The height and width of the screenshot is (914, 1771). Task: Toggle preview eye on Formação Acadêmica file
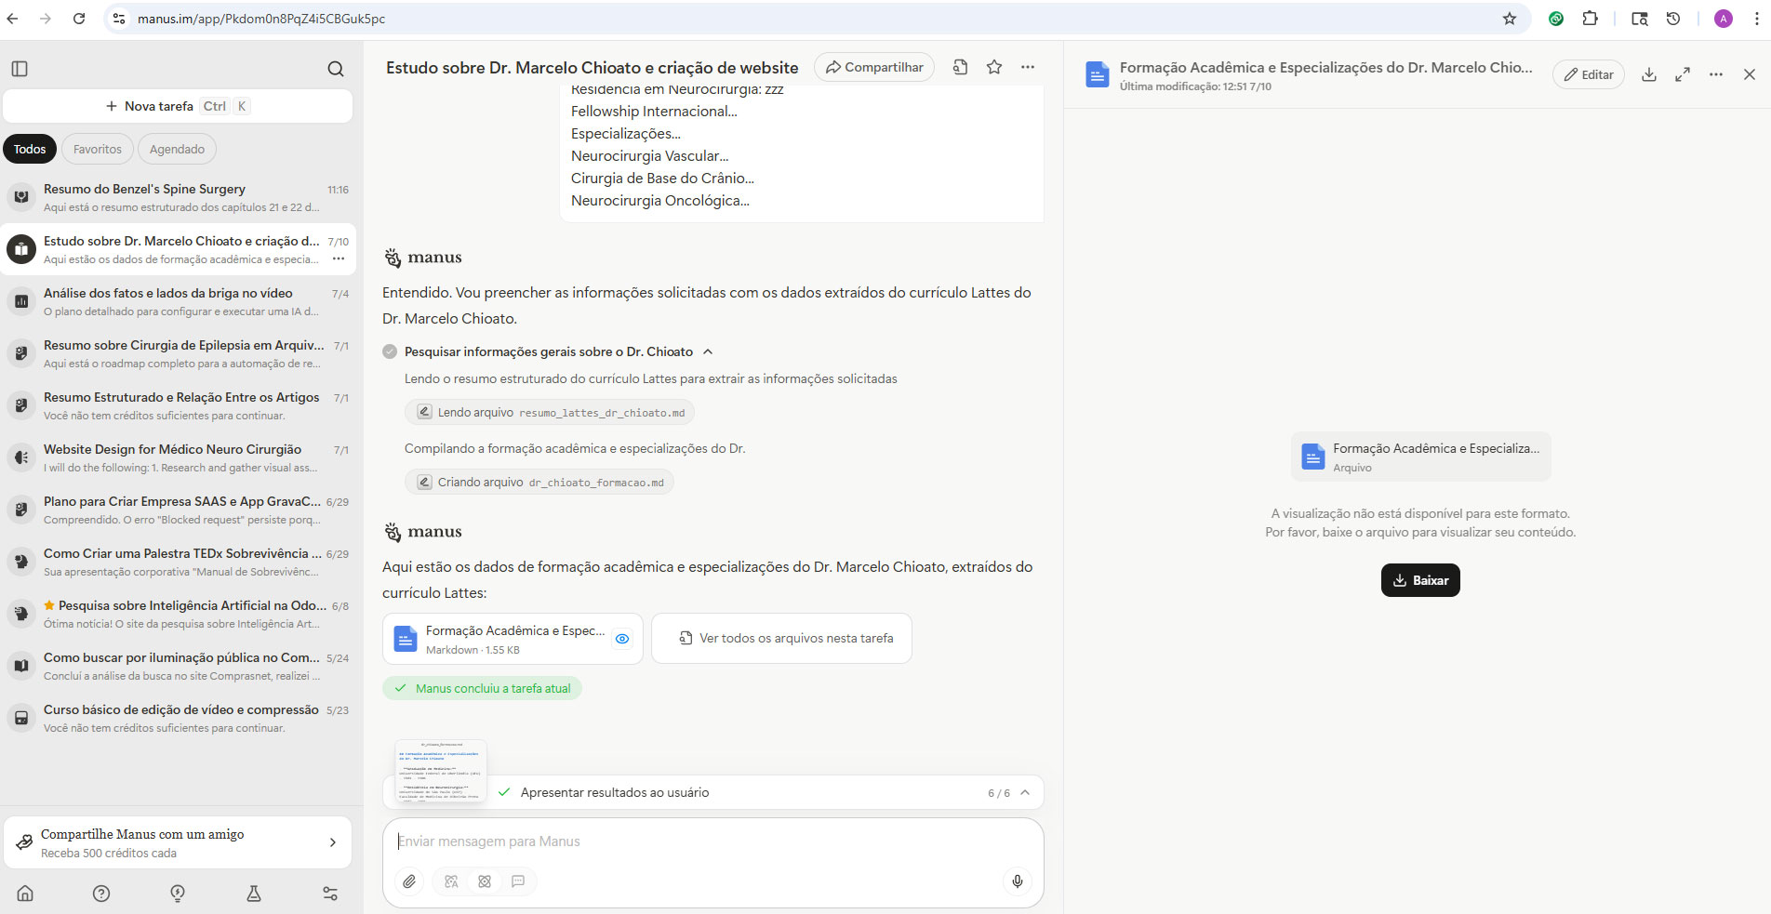coord(622,639)
